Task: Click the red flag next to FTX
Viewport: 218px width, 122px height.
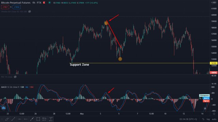Action: click(44, 3)
